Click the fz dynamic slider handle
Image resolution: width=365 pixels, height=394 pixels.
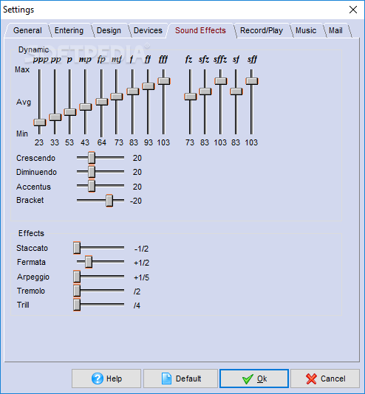(x=190, y=97)
